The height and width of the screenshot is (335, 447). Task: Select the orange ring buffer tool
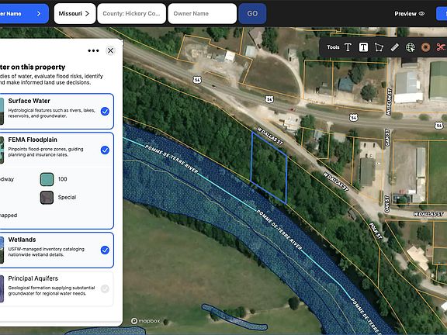425,47
